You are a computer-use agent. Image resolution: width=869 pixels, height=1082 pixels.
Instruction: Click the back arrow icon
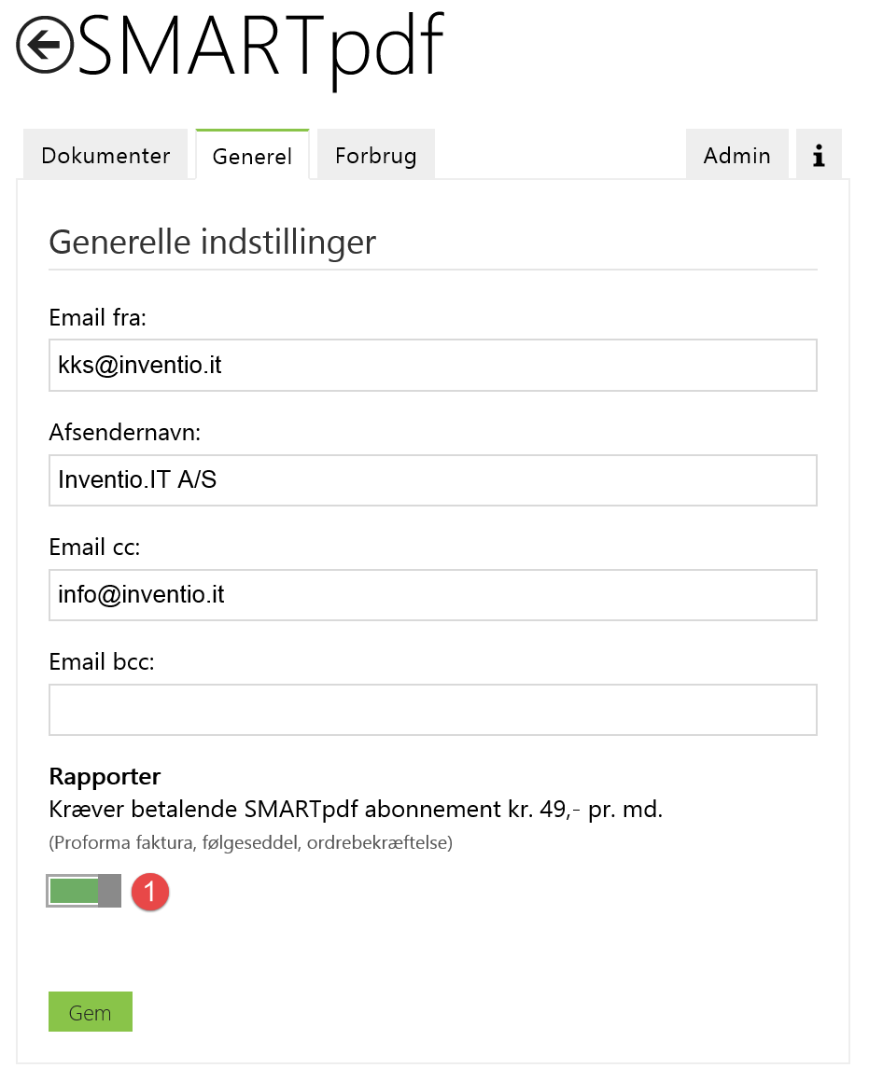tap(45, 45)
